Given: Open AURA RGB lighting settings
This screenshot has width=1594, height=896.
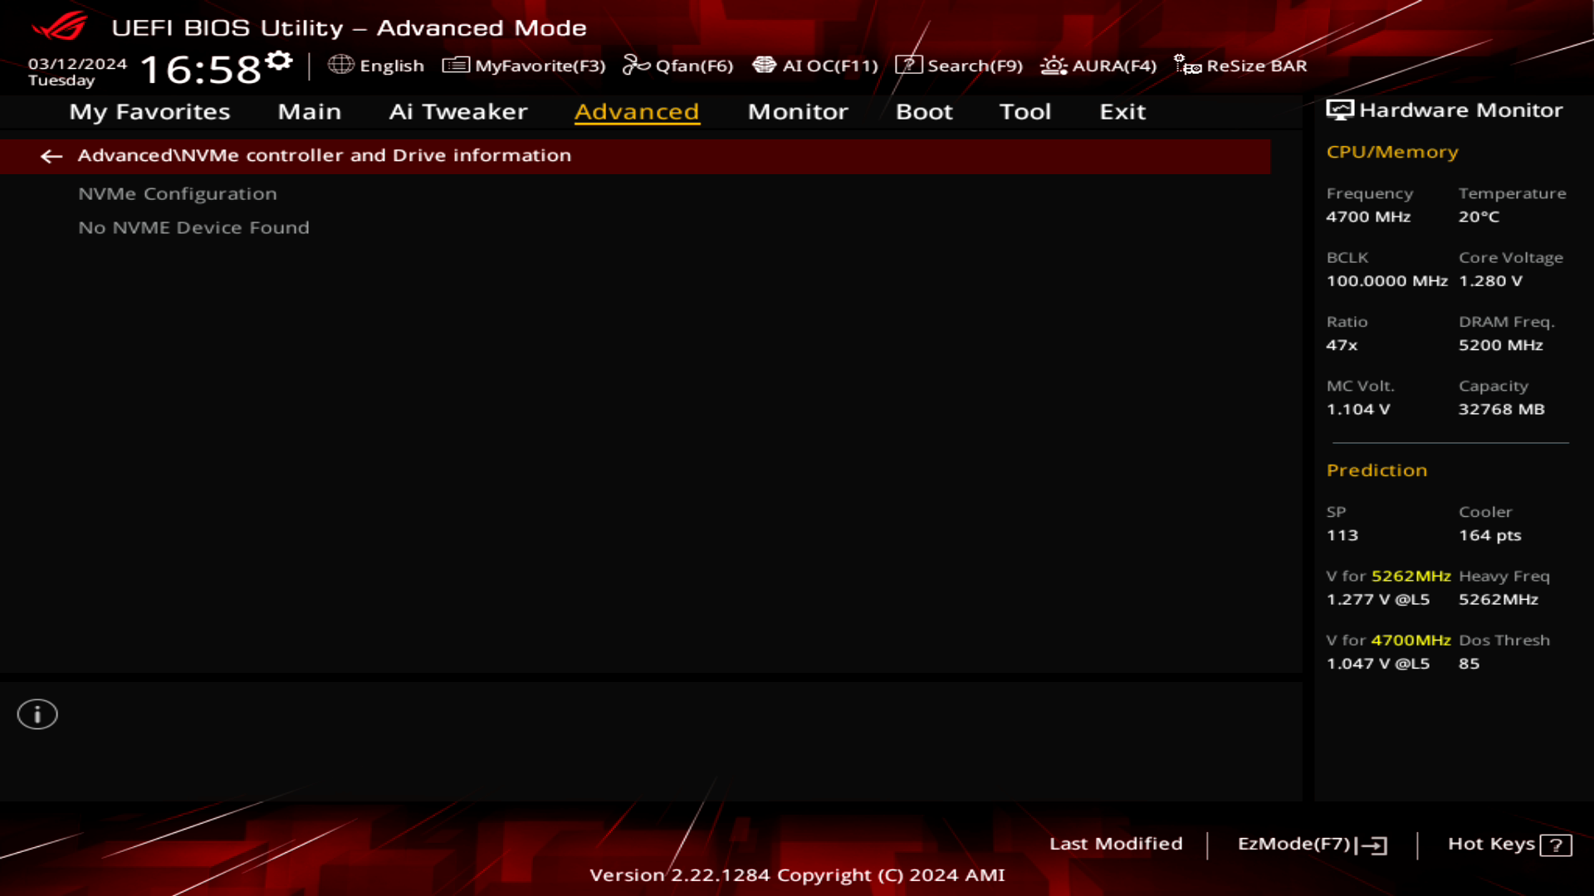Looking at the screenshot, I should click(1097, 66).
